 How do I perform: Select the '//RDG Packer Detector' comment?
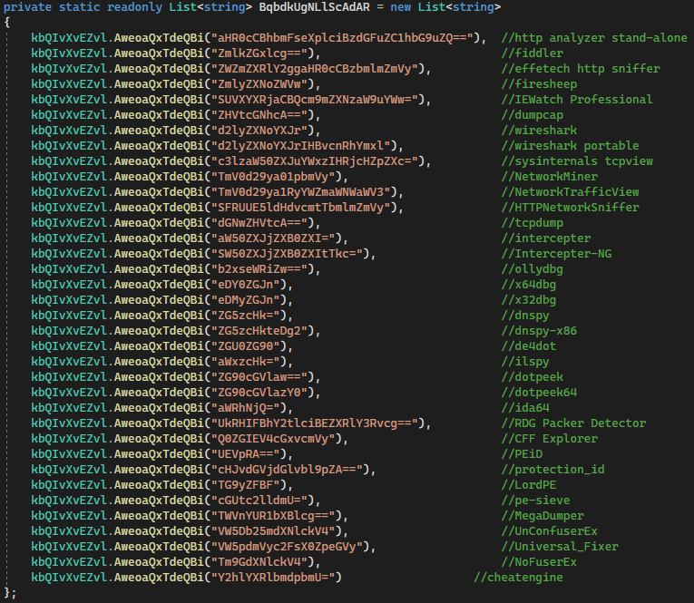click(573, 423)
